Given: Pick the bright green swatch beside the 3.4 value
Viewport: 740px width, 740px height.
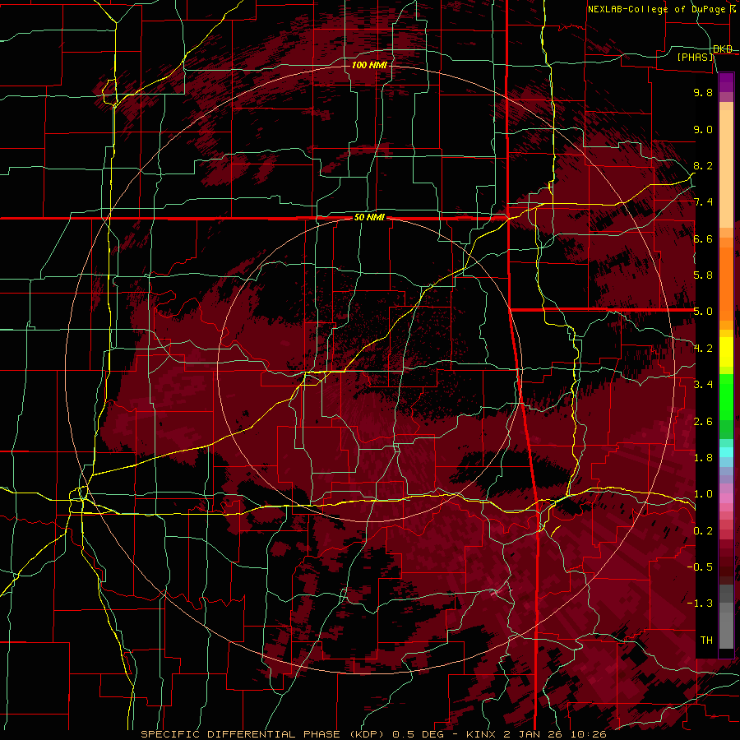Looking at the screenshot, I should pyautogui.click(x=726, y=397).
